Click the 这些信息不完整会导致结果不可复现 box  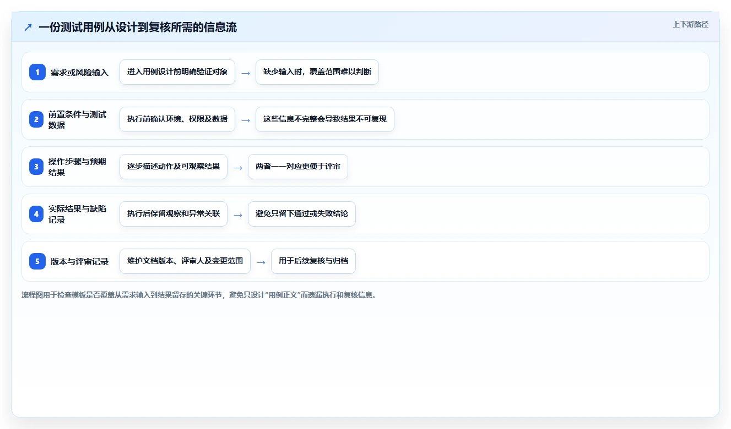(x=325, y=119)
